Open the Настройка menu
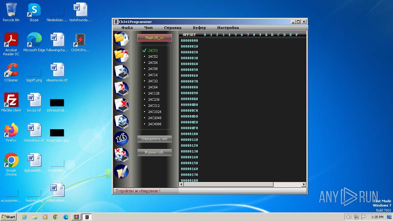Image resolution: width=393 pixels, height=221 pixels. pyautogui.click(x=228, y=28)
